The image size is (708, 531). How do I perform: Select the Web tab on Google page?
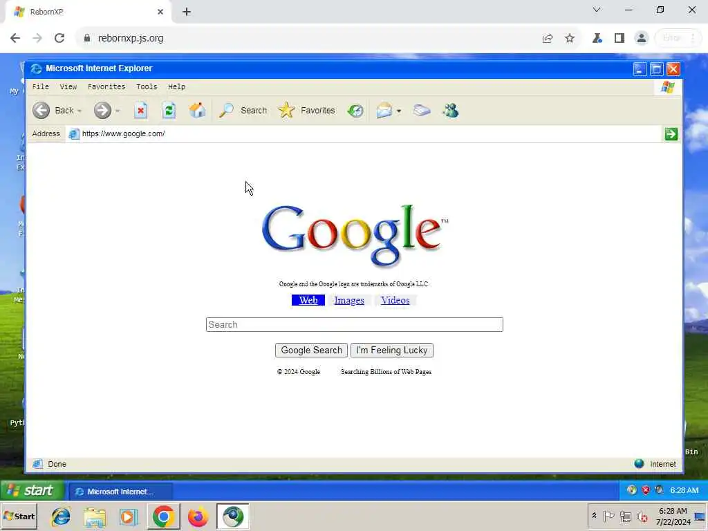(308, 300)
